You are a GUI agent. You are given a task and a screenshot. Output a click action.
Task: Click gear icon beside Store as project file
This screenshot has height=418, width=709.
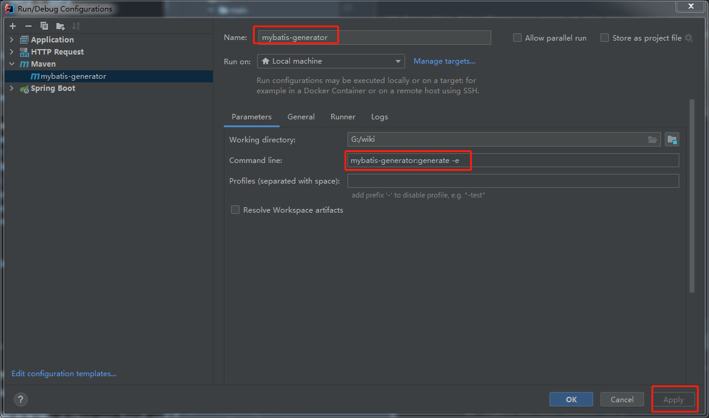(x=688, y=38)
